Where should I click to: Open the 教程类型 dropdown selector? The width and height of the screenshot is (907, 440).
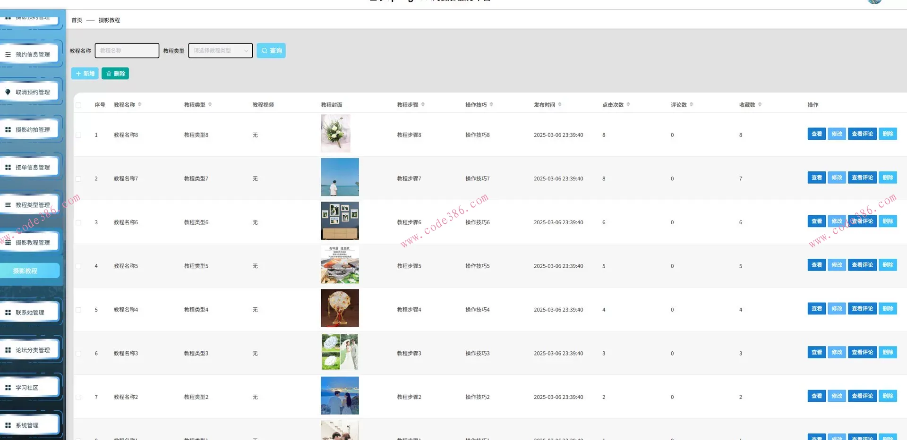(220, 51)
